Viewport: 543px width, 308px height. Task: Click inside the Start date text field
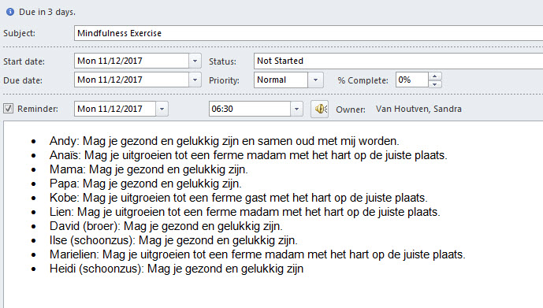(132, 61)
